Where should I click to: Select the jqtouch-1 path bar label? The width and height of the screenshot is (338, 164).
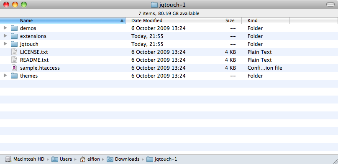click(x=166, y=159)
